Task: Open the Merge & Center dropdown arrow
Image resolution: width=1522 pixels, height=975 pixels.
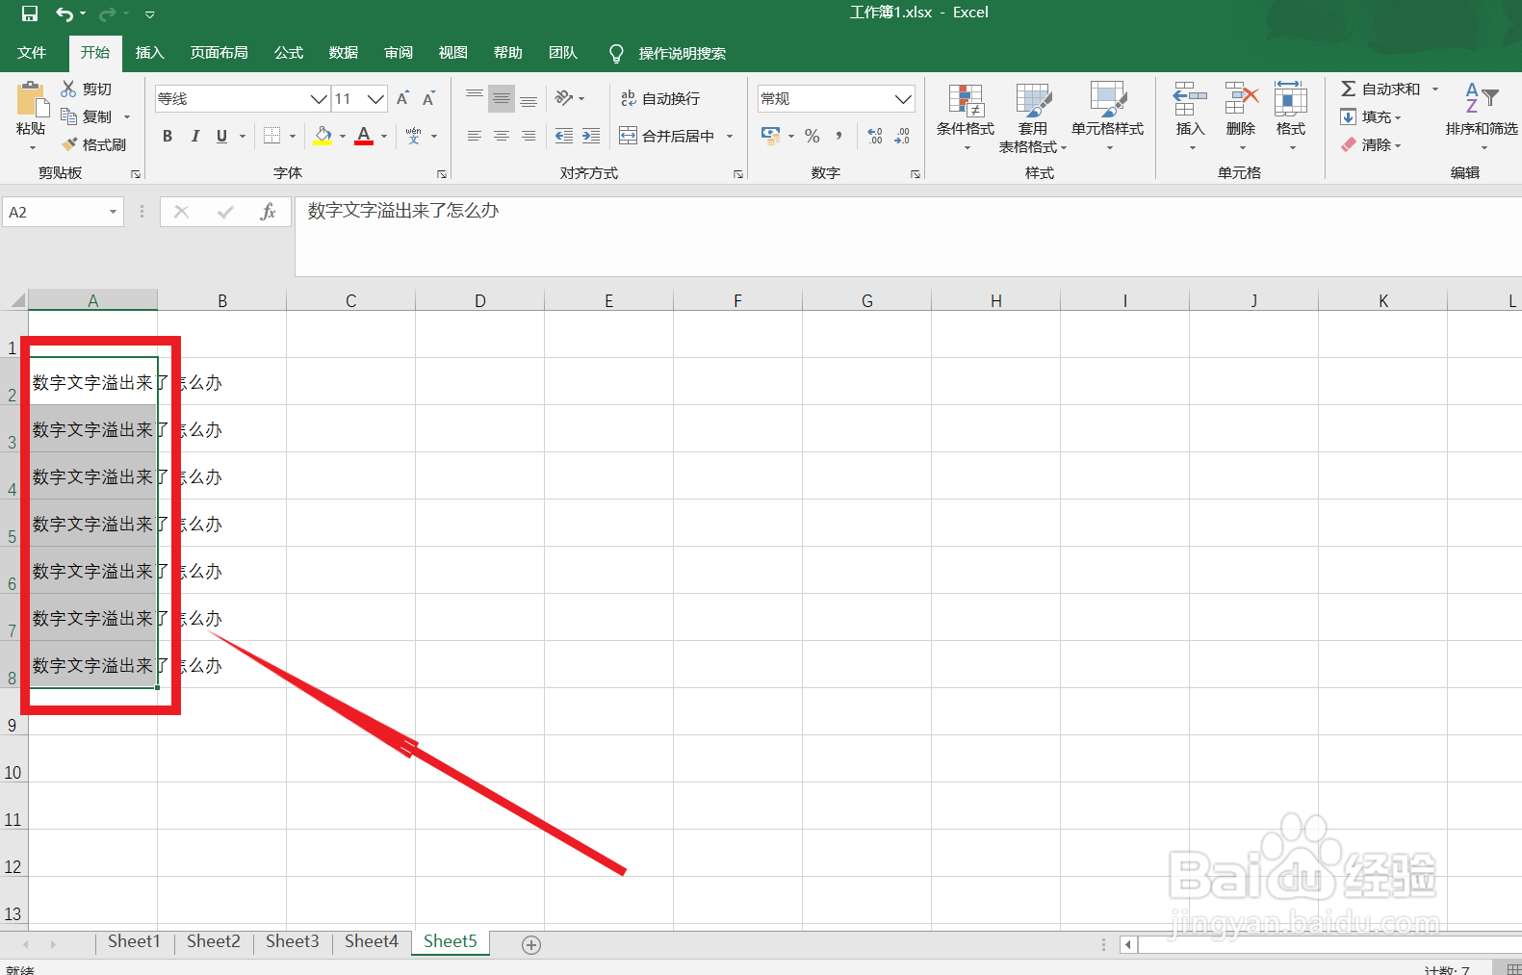Action: tap(730, 136)
